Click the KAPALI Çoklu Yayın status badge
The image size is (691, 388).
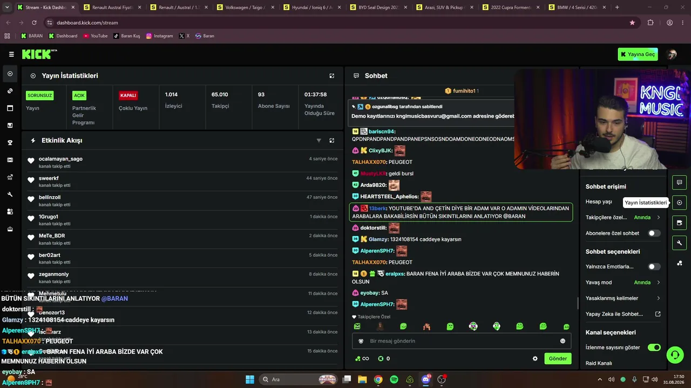(x=128, y=95)
